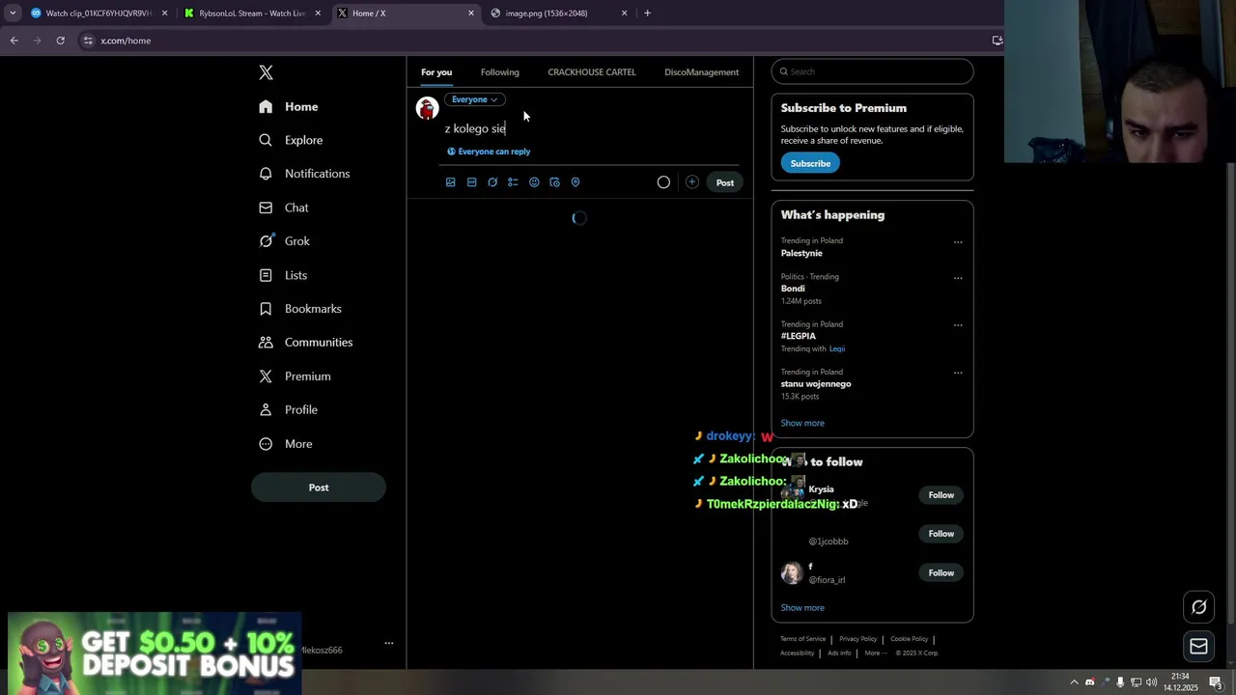Image resolution: width=1236 pixels, height=695 pixels.
Task: Follow the @fiora_irl account
Action: (941, 573)
